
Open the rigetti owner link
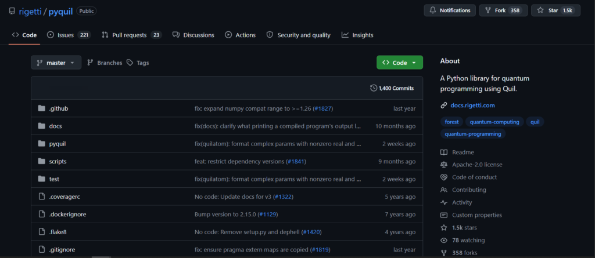tap(30, 11)
